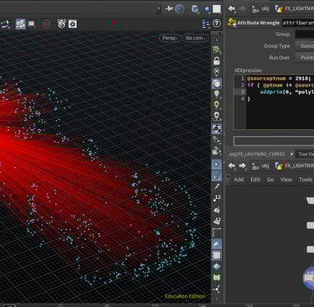Screen dimensions: 314x307
Task: Click the Attribute Wrangle node icon
Action: click(232, 23)
